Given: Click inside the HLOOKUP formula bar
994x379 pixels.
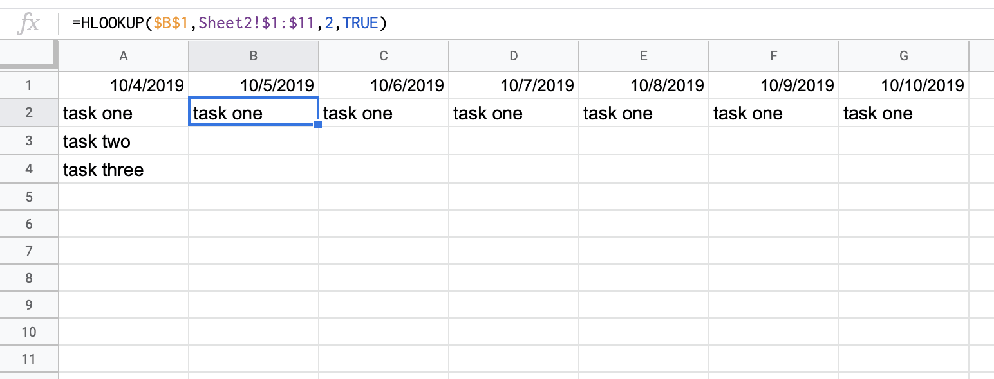Looking at the screenshot, I should 528,24.
